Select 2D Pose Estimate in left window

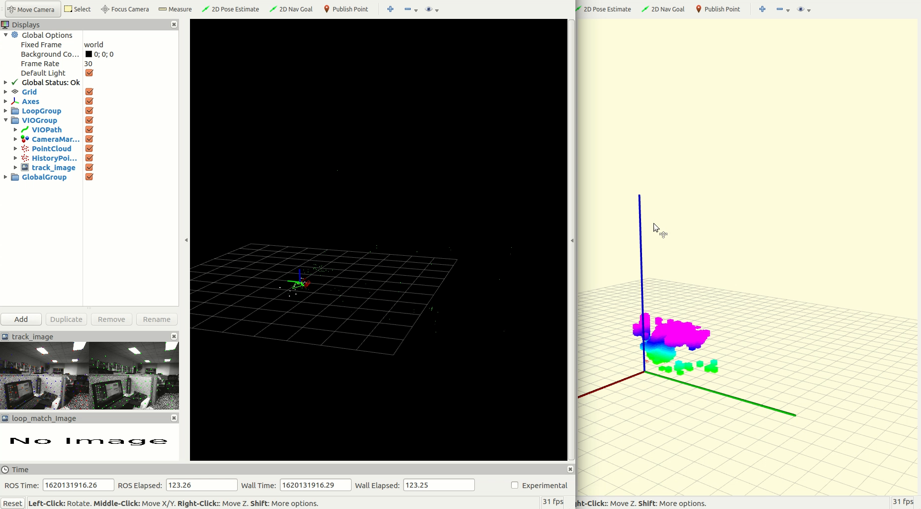tap(230, 9)
